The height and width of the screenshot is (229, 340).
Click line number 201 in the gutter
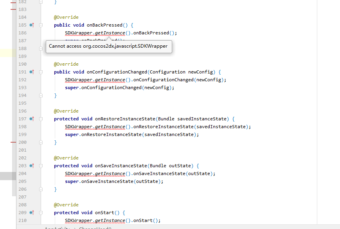pyautogui.click(x=22, y=150)
